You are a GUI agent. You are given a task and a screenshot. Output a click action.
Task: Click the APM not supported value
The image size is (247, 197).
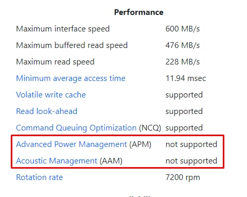(191, 144)
